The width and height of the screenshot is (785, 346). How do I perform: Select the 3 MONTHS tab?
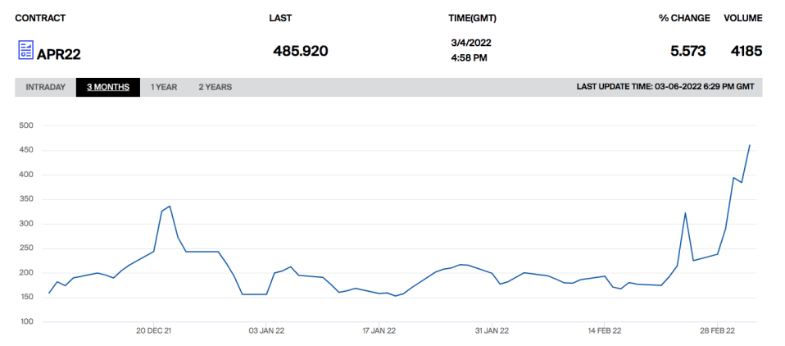coord(108,87)
